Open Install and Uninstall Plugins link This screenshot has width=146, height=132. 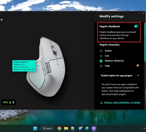coord(122,103)
